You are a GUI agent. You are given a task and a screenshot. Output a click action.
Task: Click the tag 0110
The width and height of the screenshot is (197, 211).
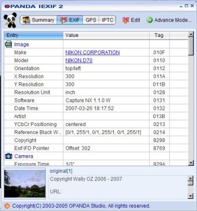coord(159,61)
